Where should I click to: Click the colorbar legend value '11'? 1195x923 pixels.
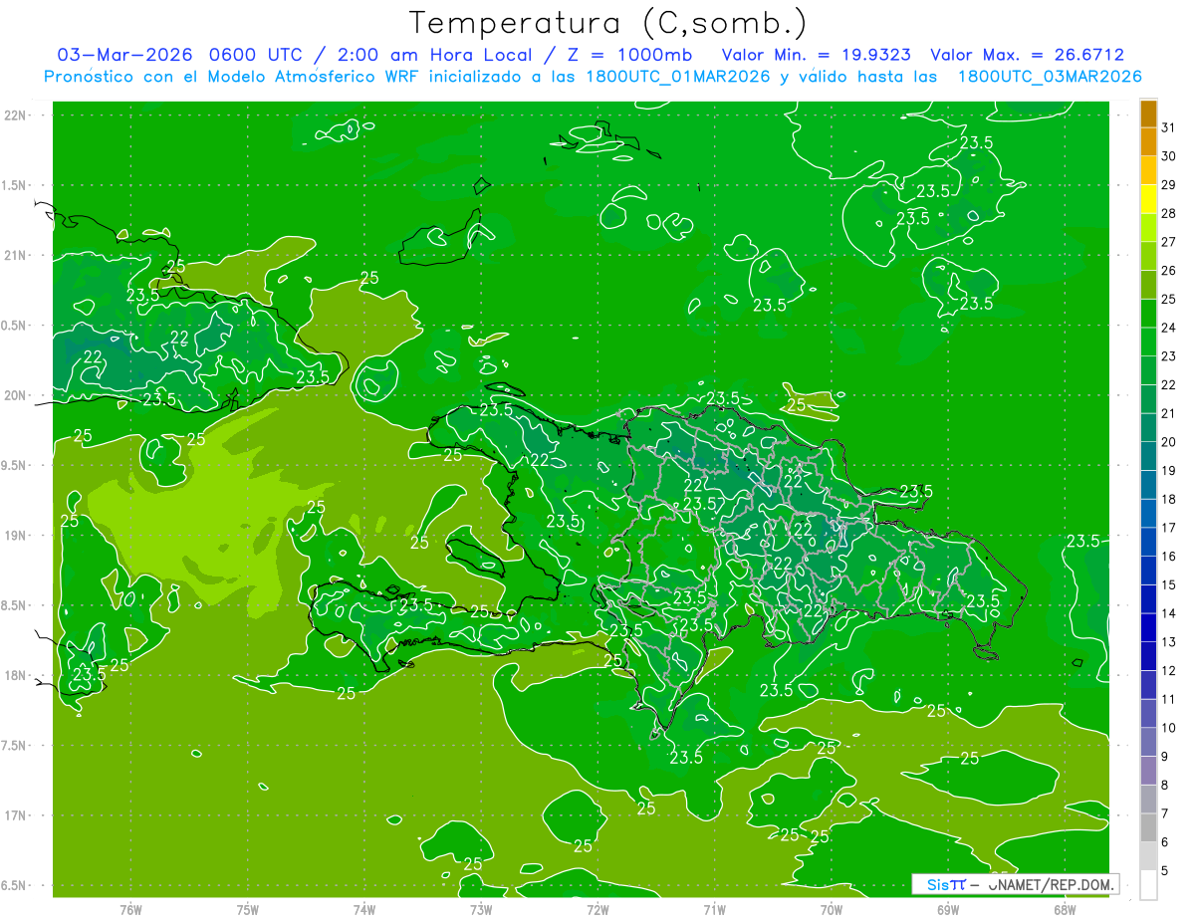1169,699
